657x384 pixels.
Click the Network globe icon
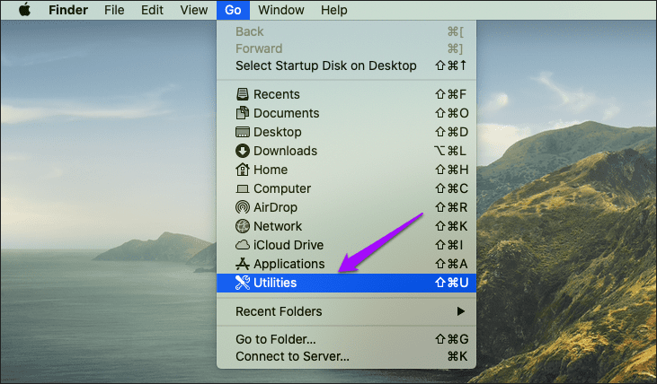tap(242, 226)
